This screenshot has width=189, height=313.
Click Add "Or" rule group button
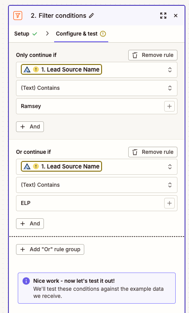coord(50,249)
